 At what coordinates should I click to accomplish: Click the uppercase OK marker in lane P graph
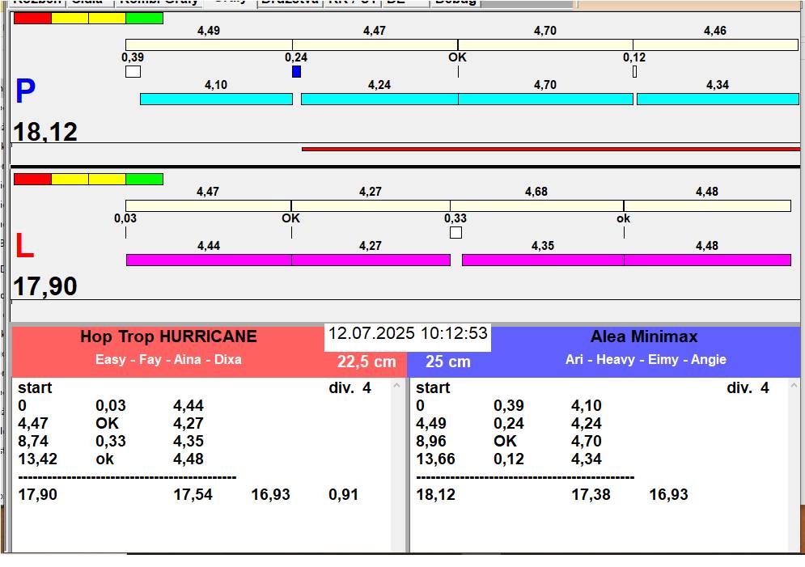[457, 57]
